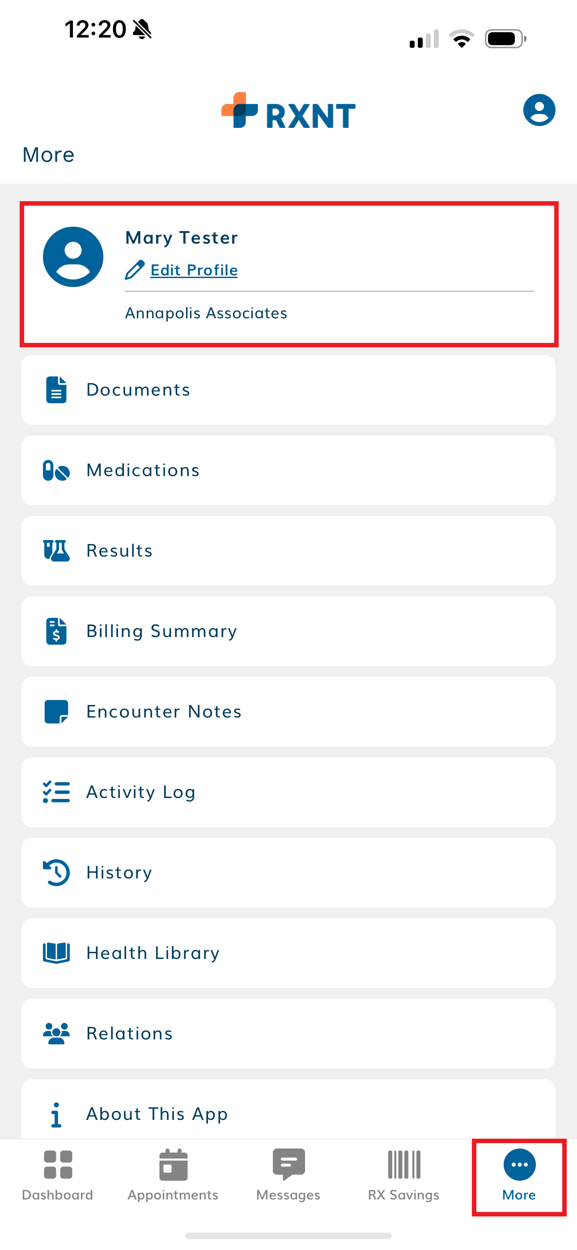Tap the Documents file icon
Screen dimensions: 577x1250
coord(56,390)
